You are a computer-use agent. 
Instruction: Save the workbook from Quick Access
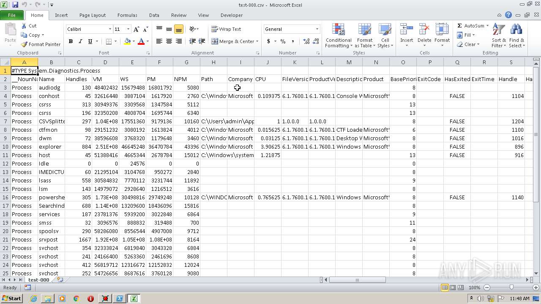click(15, 5)
